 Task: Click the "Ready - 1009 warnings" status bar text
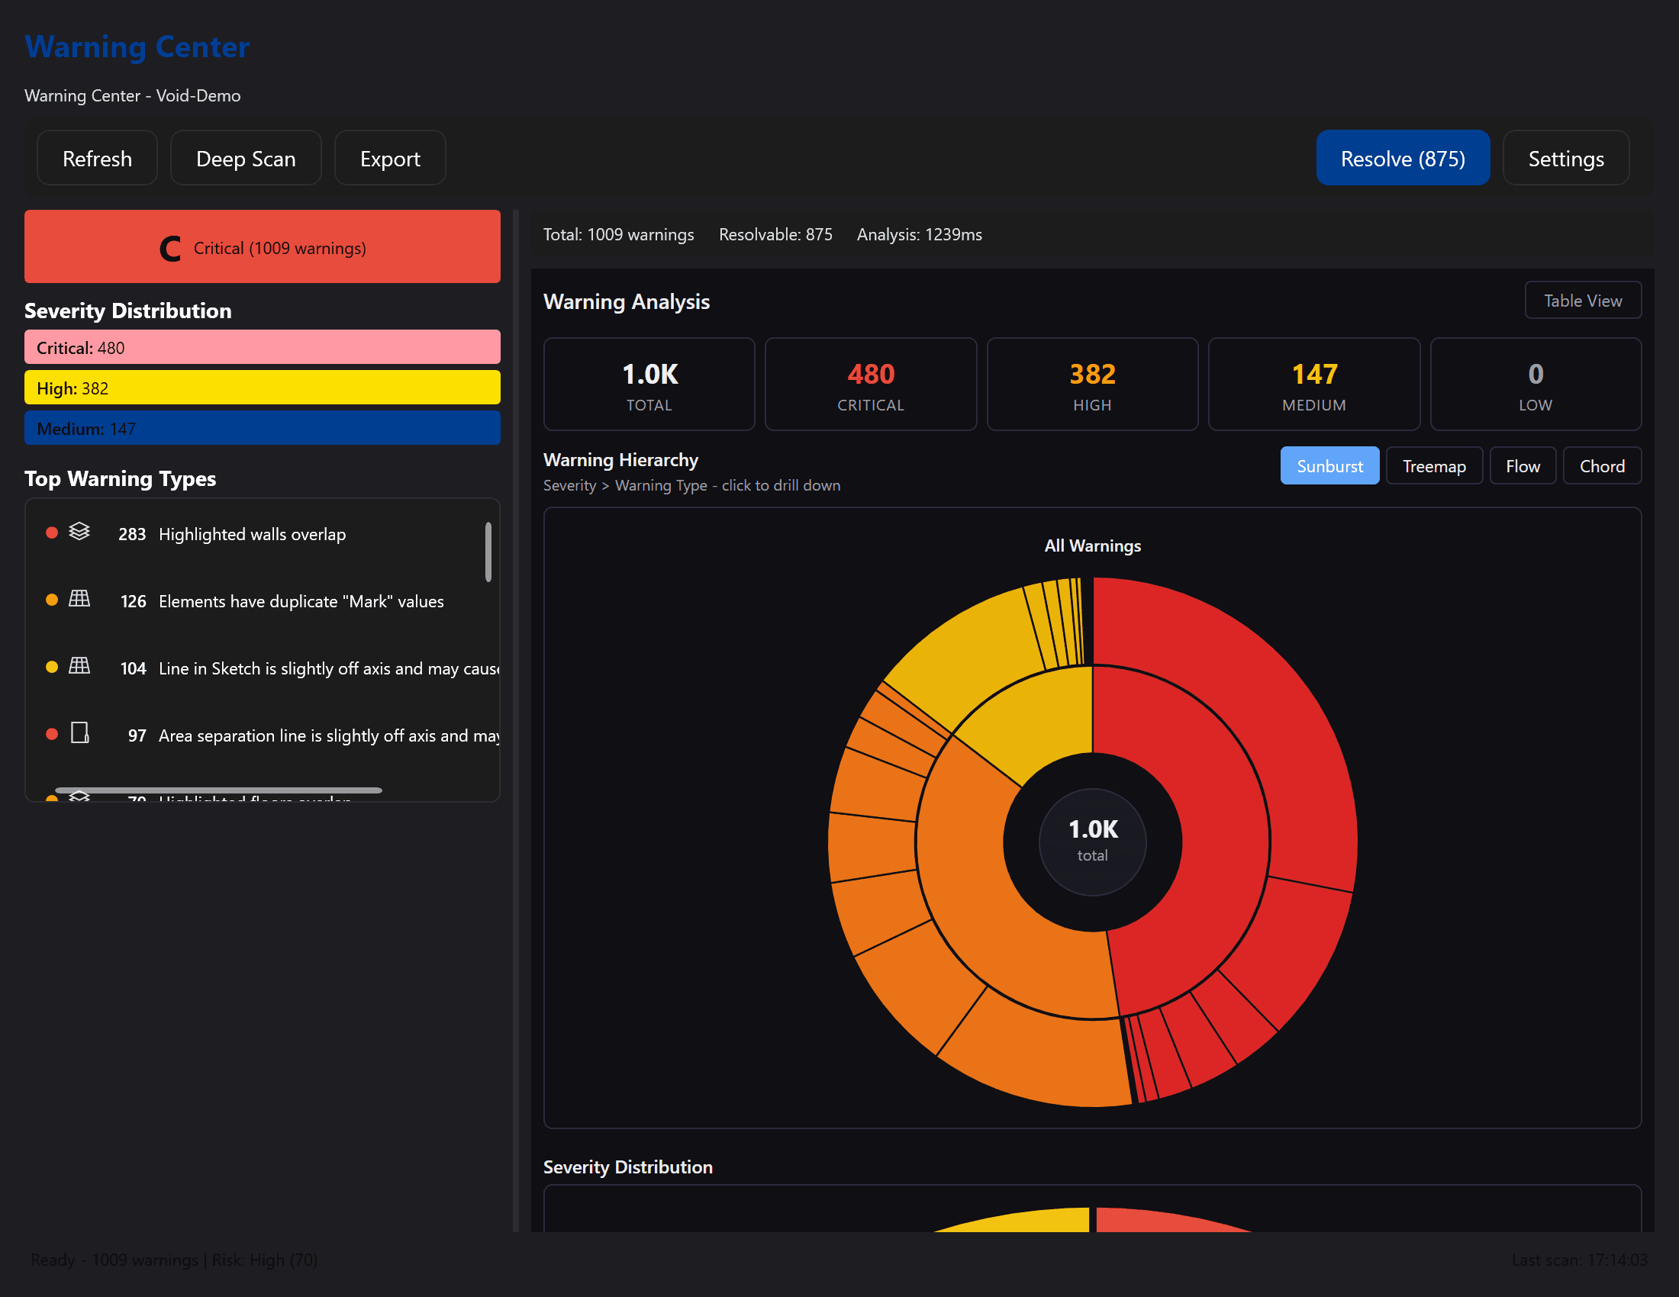(174, 1260)
